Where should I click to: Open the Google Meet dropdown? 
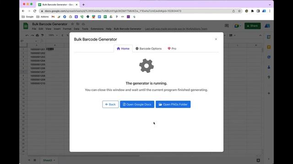238,26
